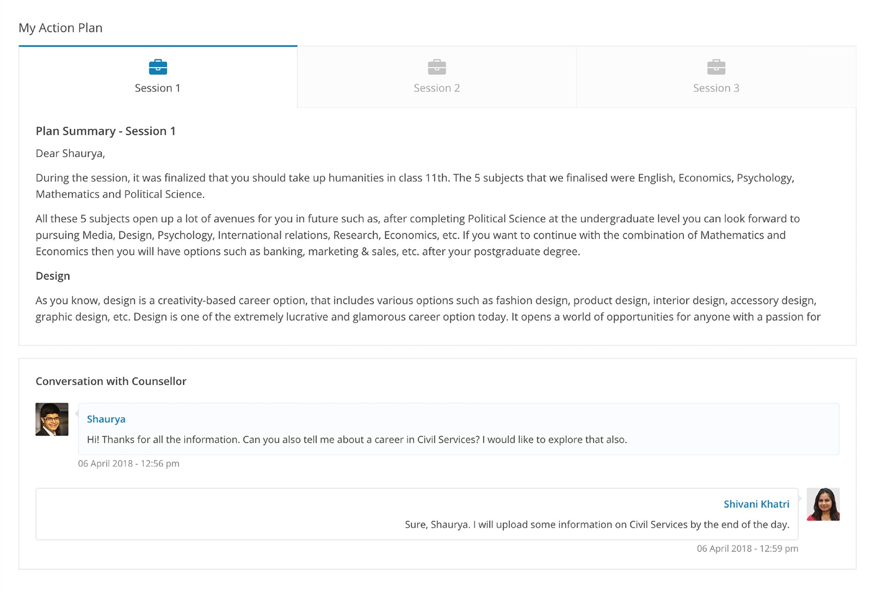875x597 pixels.
Task: Click Shaurya's profile photo
Action: coord(52,419)
